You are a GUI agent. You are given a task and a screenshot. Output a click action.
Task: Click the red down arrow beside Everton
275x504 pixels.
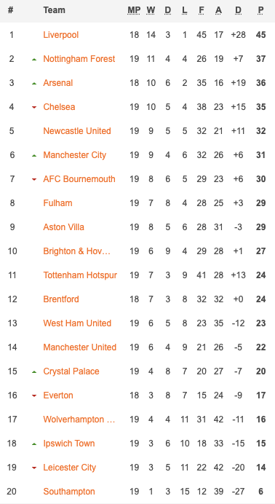34,395
